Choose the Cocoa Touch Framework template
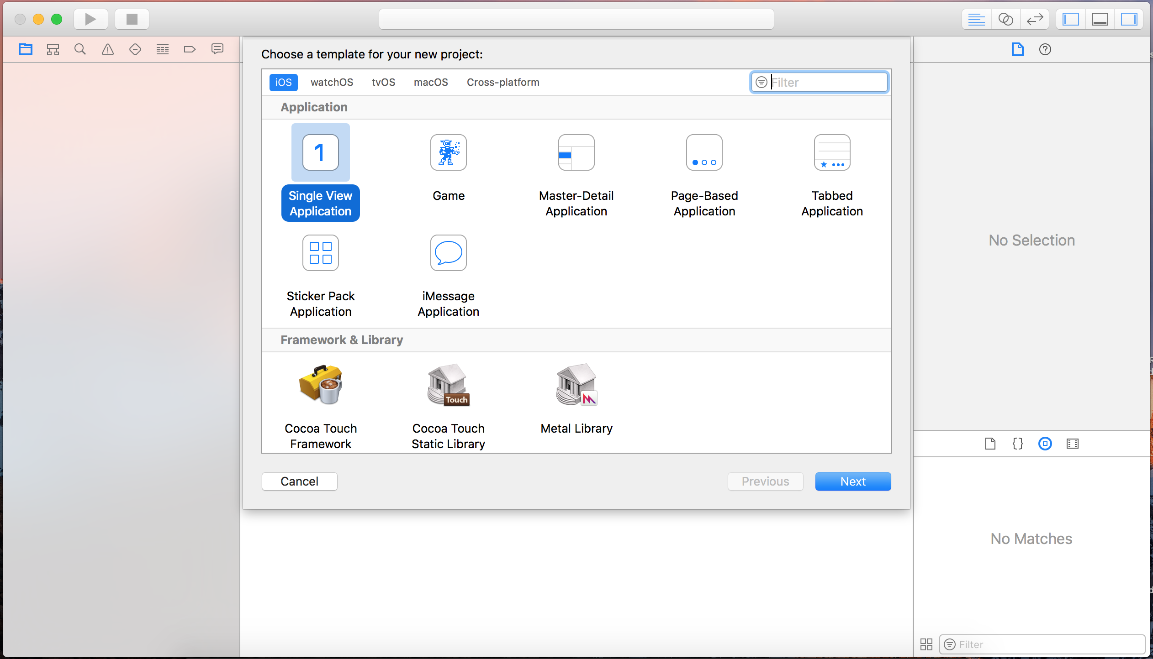Viewport: 1153px width, 659px height. coord(321,406)
